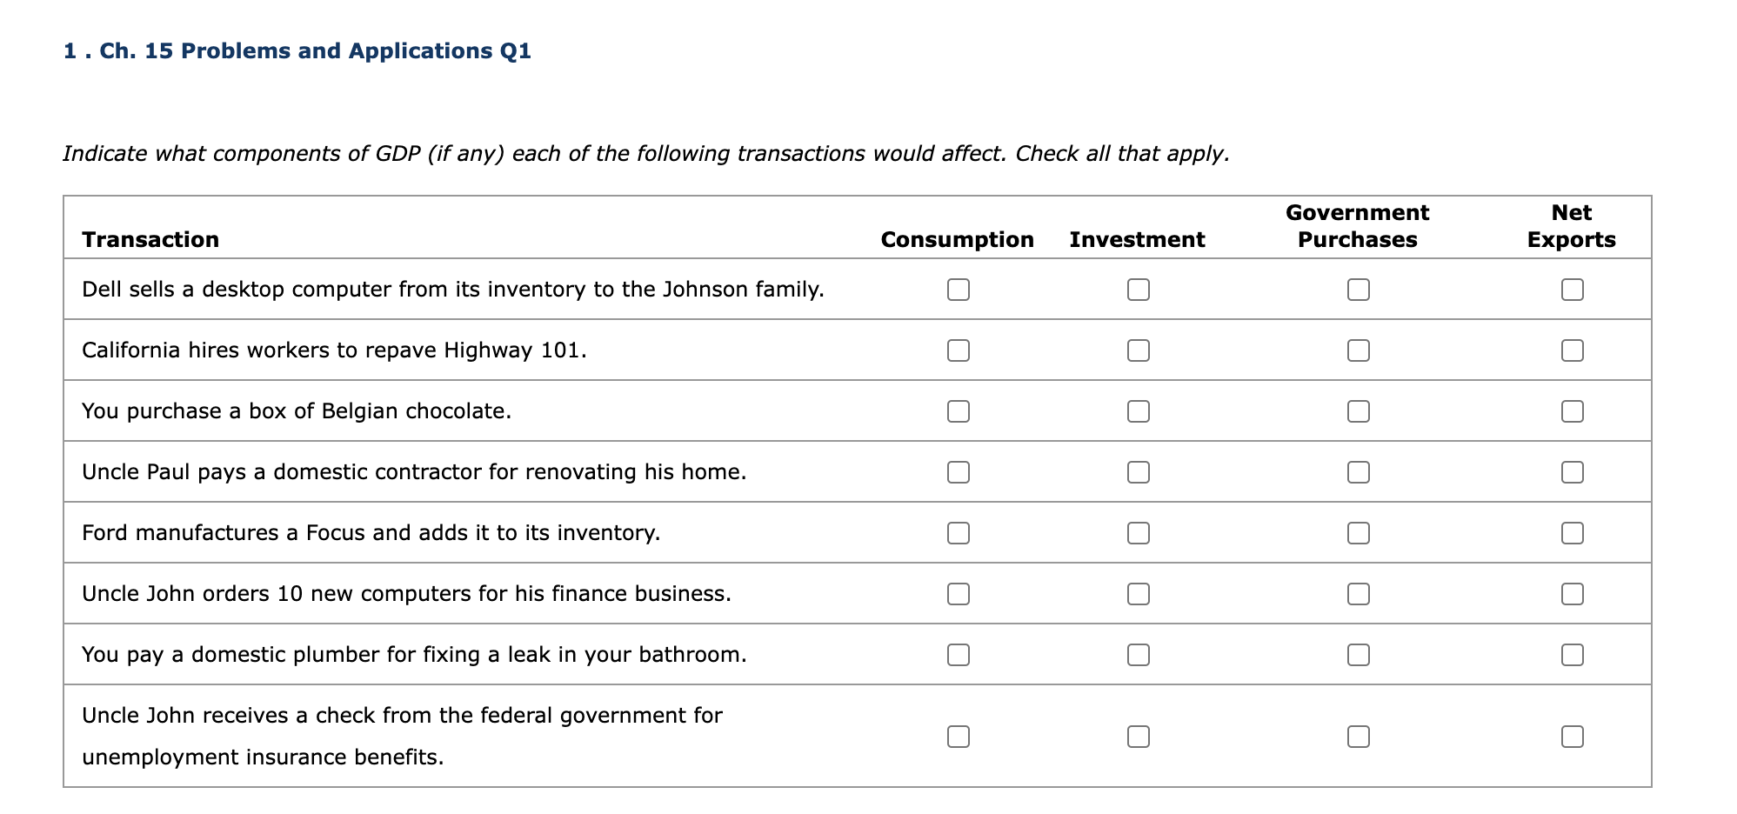
Task: Check Net Exports for Dell computer row
Action: (x=1572, y=290)
